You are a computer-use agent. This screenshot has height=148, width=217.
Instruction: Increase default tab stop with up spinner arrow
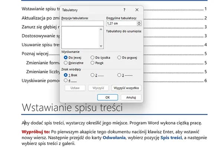point(139,22)
